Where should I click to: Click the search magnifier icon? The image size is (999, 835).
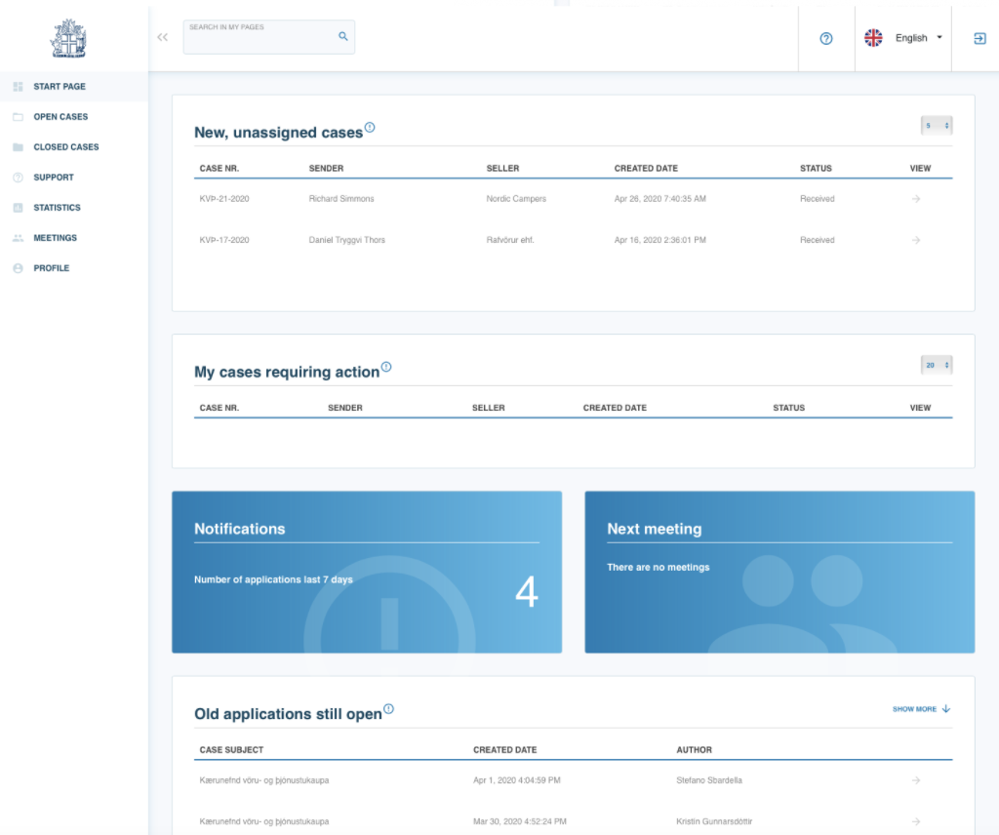342,36
